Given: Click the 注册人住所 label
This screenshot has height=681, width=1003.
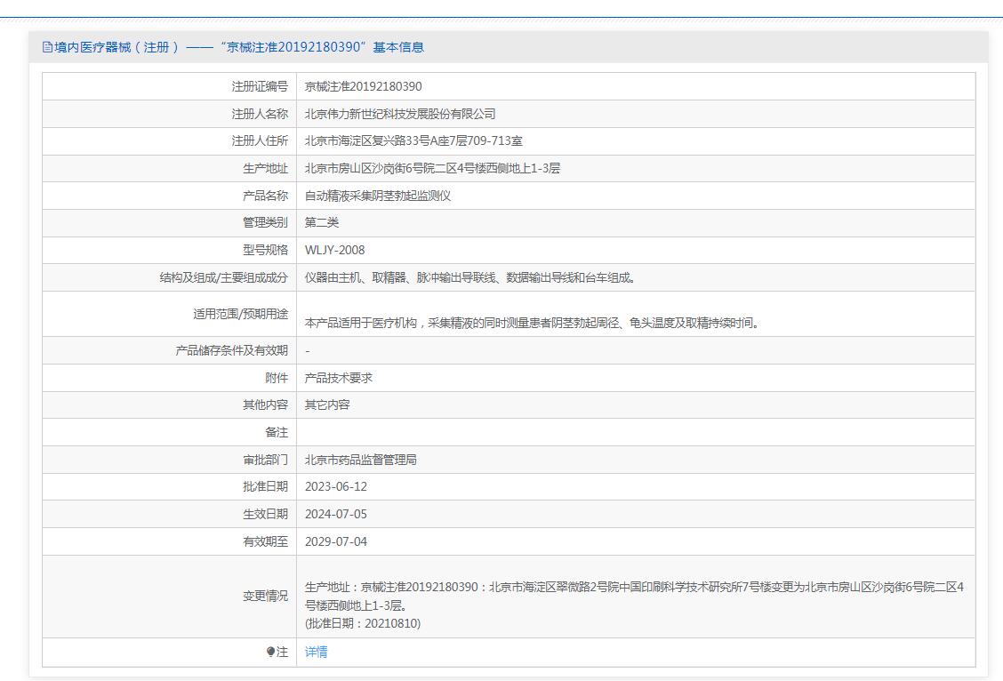Looking at the screenshot, I should tap(260, 140).
